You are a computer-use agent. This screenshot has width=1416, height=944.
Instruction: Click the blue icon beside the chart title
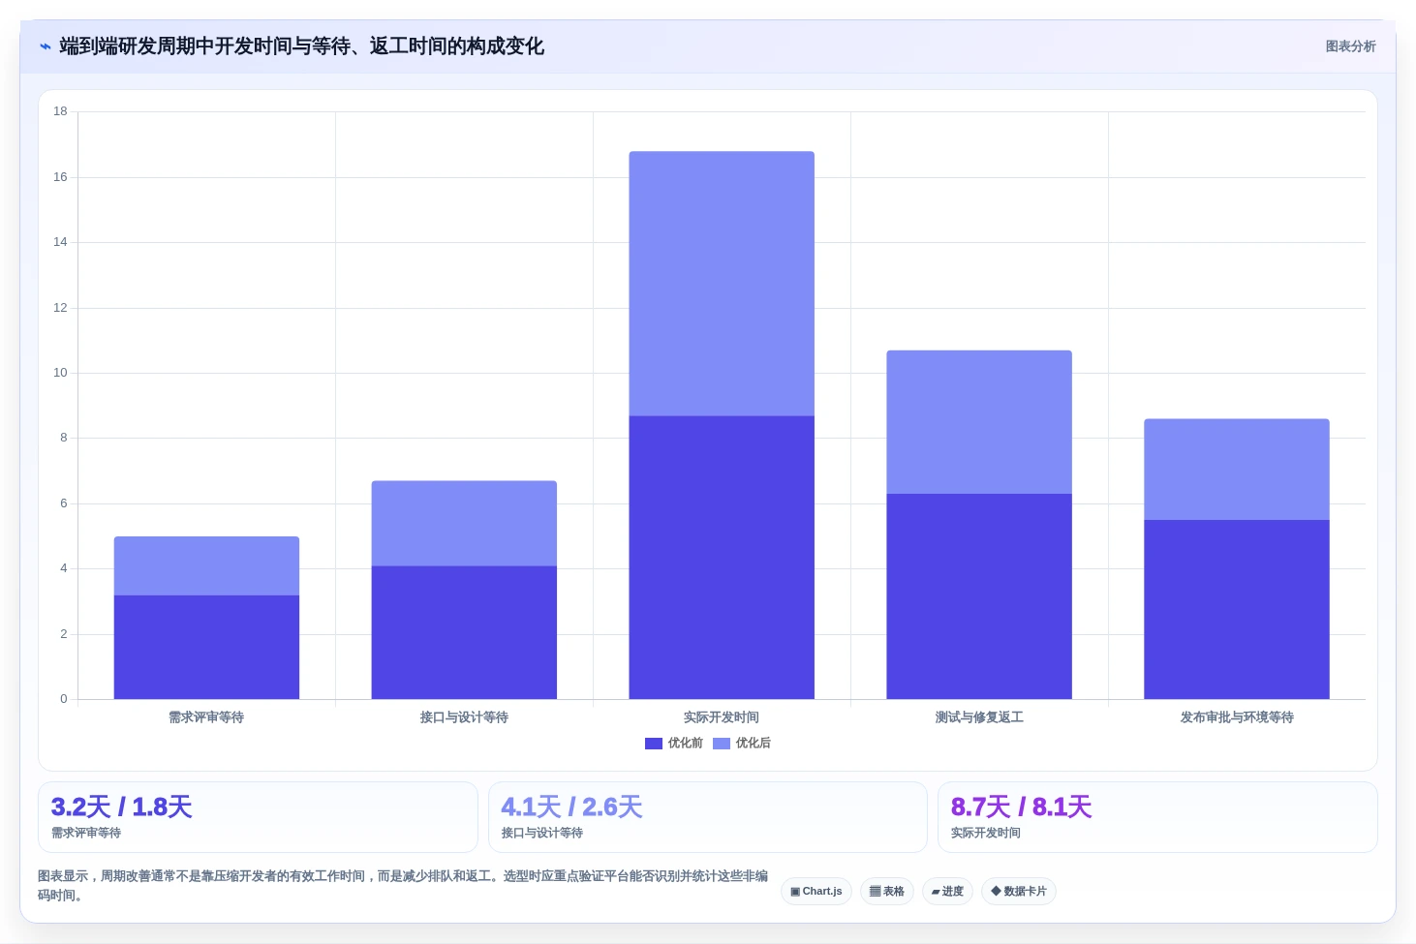pyautogui.click(x=46, y=46)
